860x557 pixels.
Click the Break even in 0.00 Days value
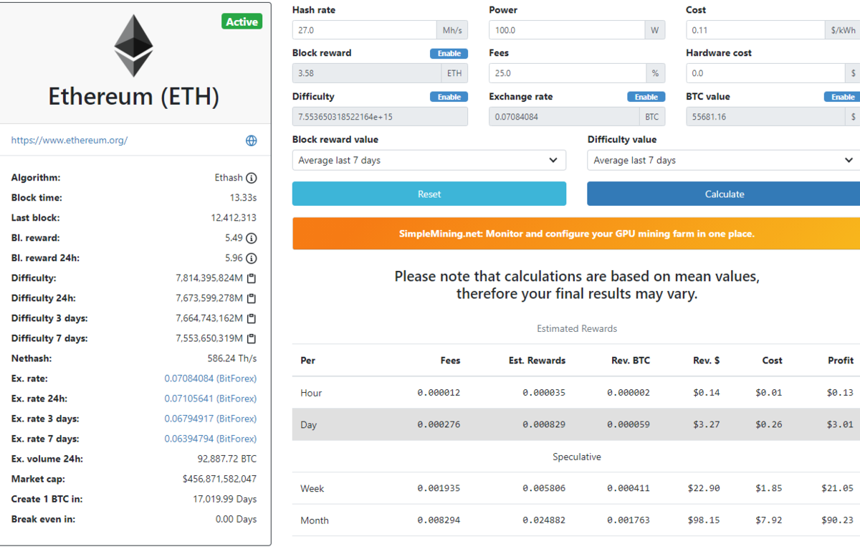[236, 519]
